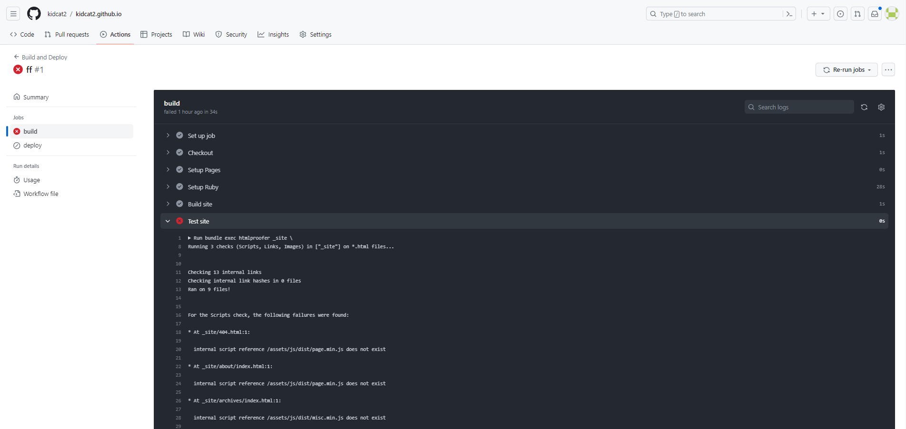
Task: Click the GitHub logo icon
Action: [33, 13]
